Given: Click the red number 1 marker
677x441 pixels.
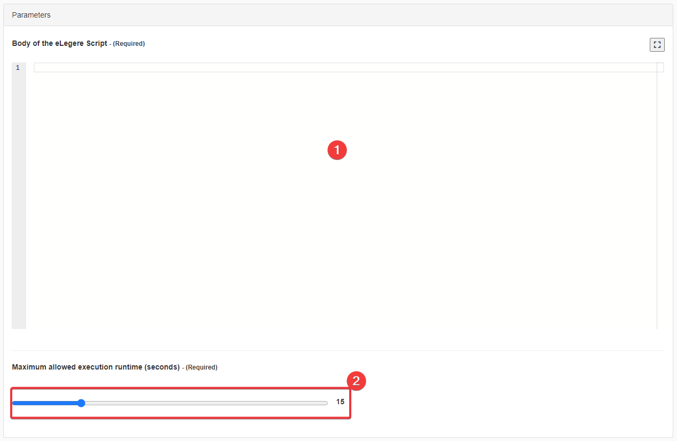Looking at the screenshot, I should tap(337, 150).
